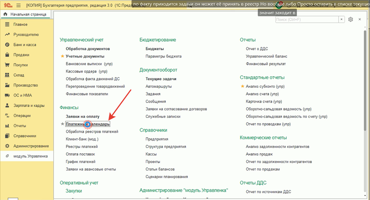Click the Главное sidebar icon
370x200 pixels.
pos(7,24)
